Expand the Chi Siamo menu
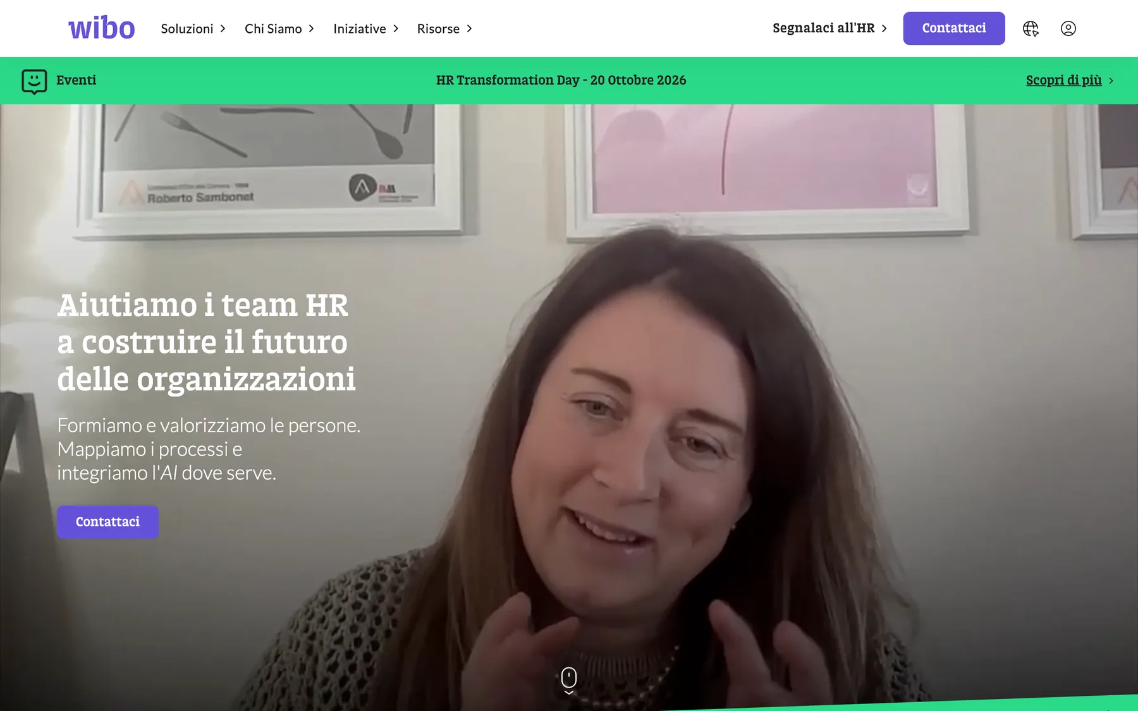This screenshot has height=711, width=1138. (x=279, y=28)
